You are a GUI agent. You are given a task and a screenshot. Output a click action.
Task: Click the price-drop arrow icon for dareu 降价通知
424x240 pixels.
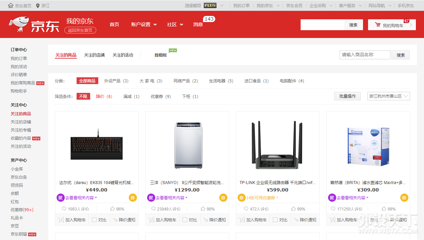tap(115, 220)
